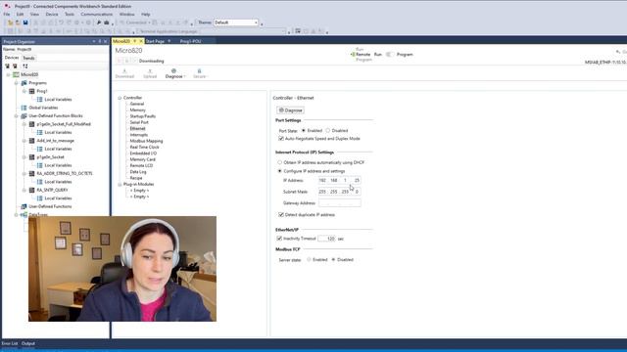Click the pin icon in Project Organizer header
The height and width of the screenshot is (352, 627).
[100, 41]
